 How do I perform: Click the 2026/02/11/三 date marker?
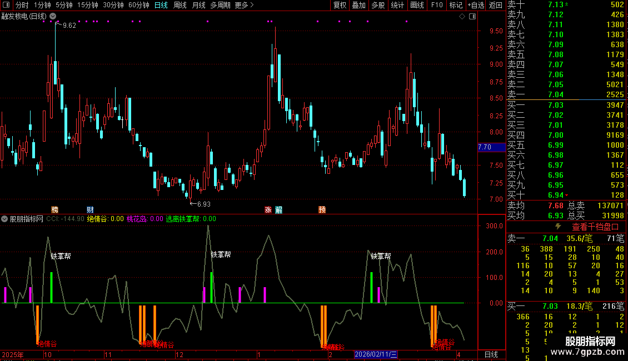pos(376,354)
